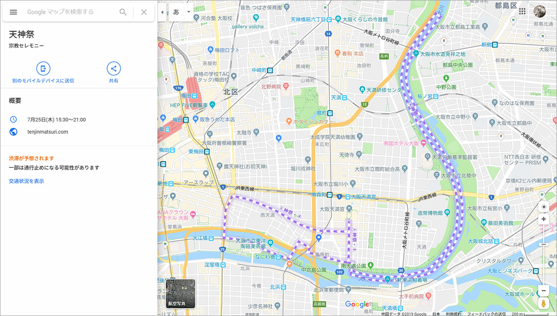Zoom in with the plus button
Screen dimensions: 557x316
point(544,219)
